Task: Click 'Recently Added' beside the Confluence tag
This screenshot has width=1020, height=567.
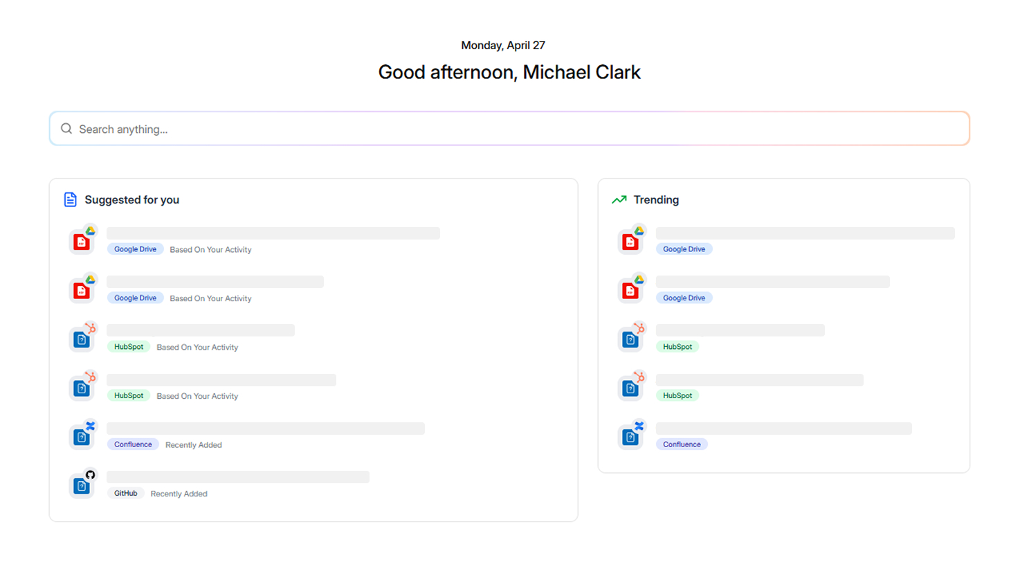Action: tap(194, 445)
